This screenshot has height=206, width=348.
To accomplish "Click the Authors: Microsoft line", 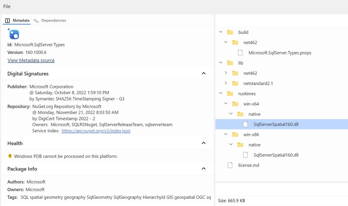I will (x=26, y=182).
